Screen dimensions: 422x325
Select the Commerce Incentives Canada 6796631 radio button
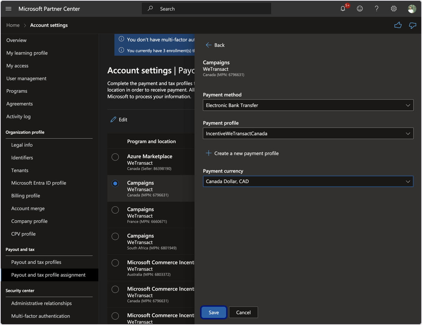(x=115, y=290)
